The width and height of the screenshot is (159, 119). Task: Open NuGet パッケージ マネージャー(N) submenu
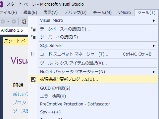point(93,72)
